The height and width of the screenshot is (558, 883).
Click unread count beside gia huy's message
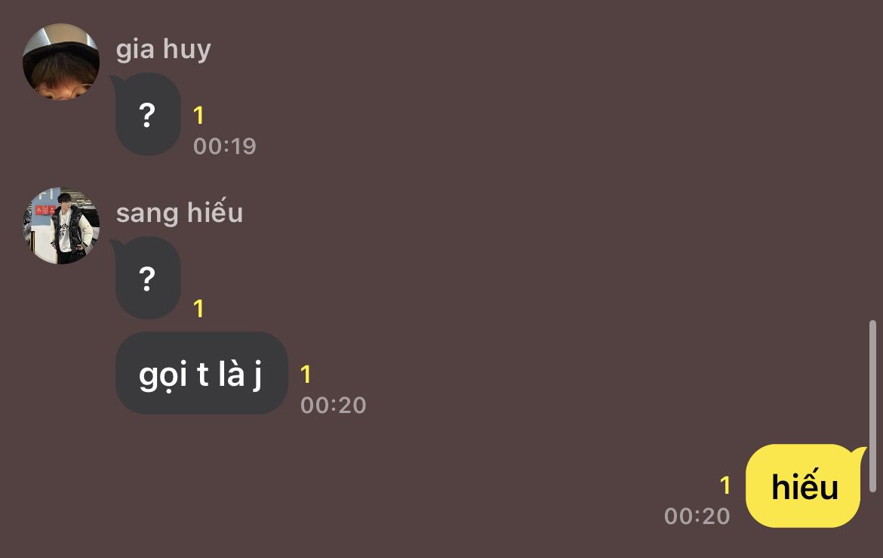(198, 116)
